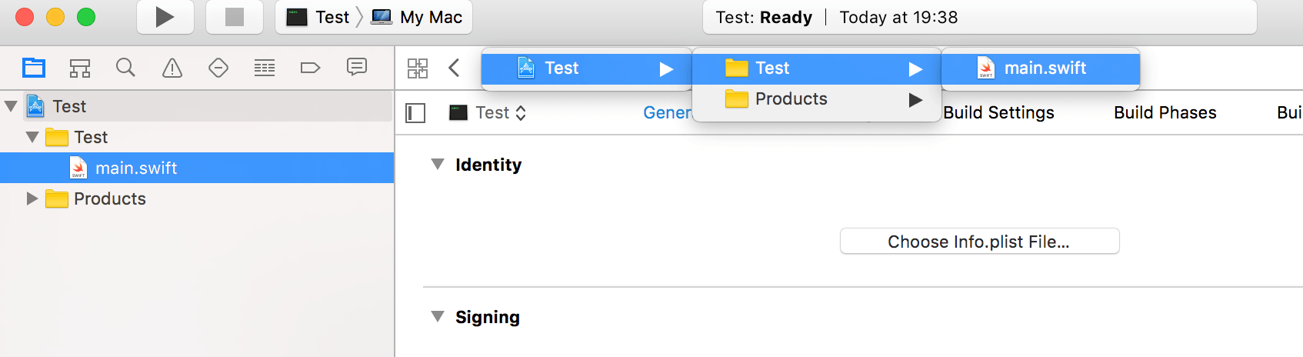Run the project with the play button

[x=165, y=17]
